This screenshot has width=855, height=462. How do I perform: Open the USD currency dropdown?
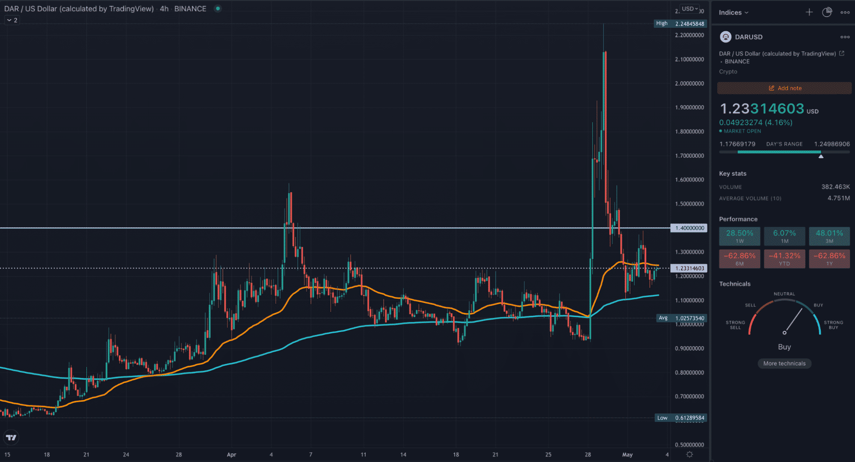coord(689,9)
